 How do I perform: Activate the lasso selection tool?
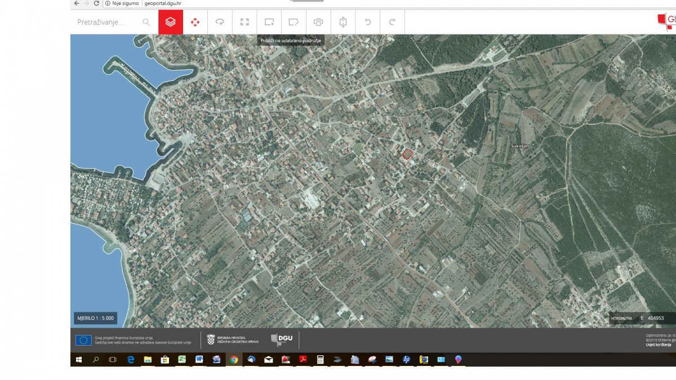click(220, 22)
